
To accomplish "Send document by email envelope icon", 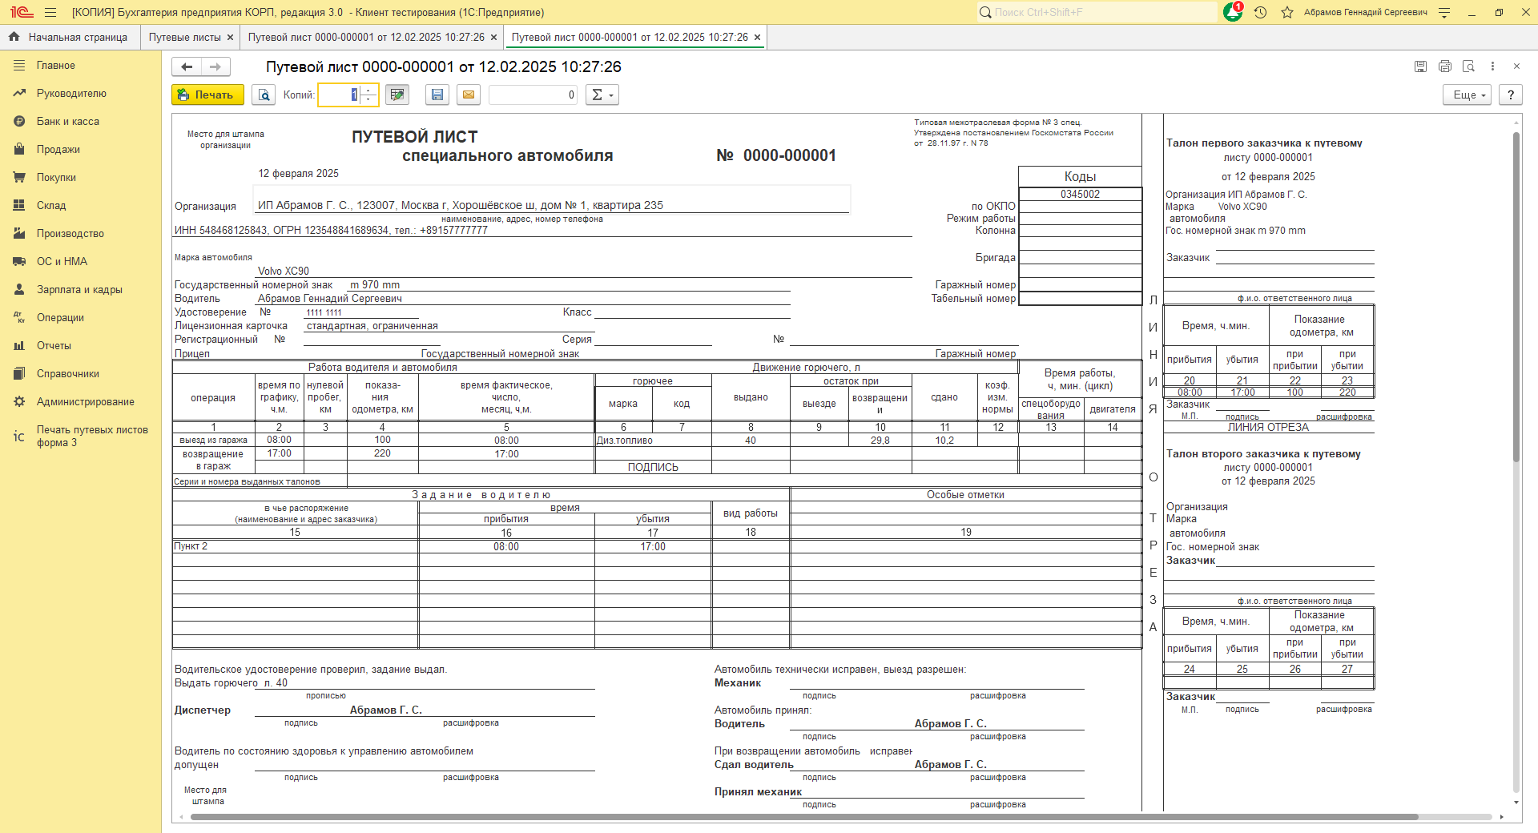I will point(469,95).
